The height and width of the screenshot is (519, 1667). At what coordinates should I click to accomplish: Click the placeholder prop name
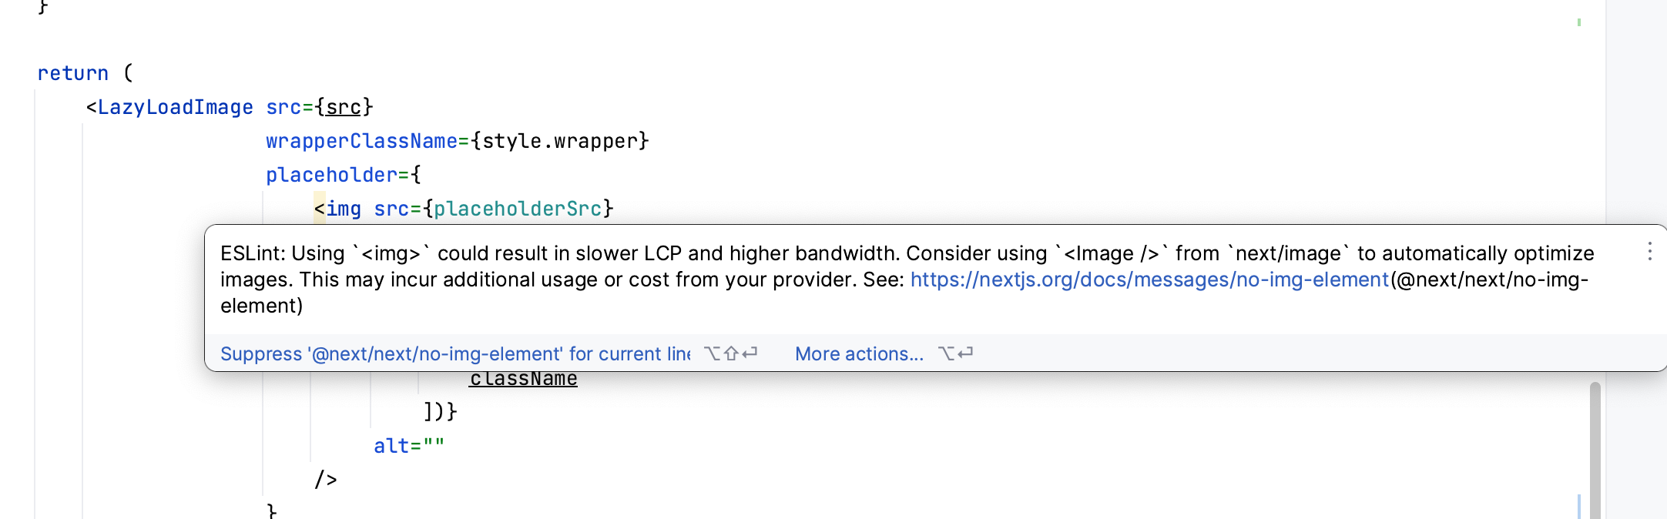330,174
